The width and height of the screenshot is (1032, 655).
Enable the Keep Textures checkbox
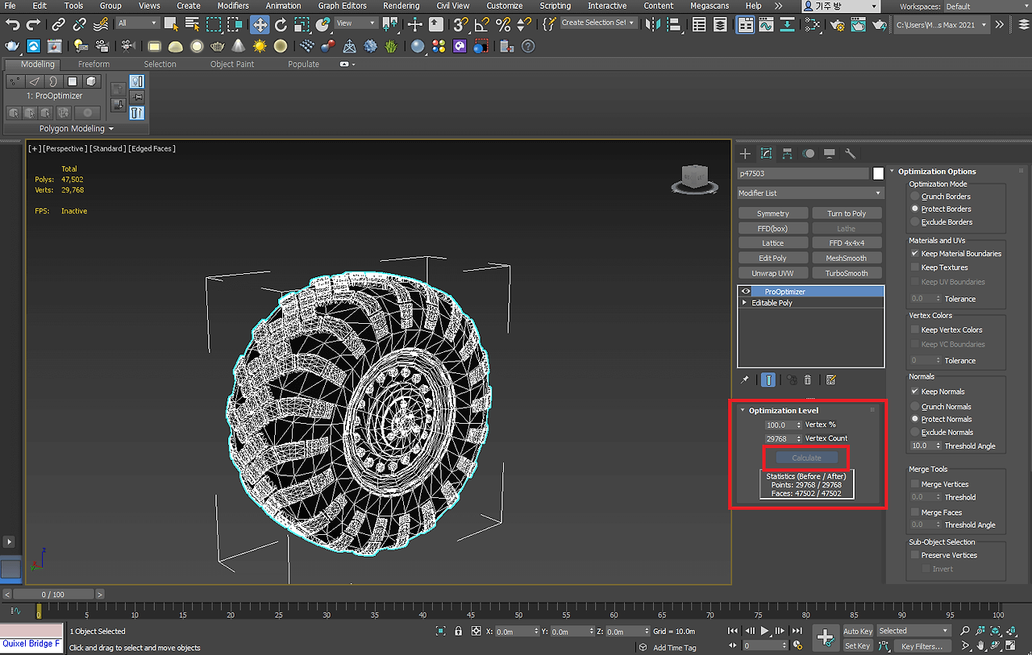pos(914,267)
